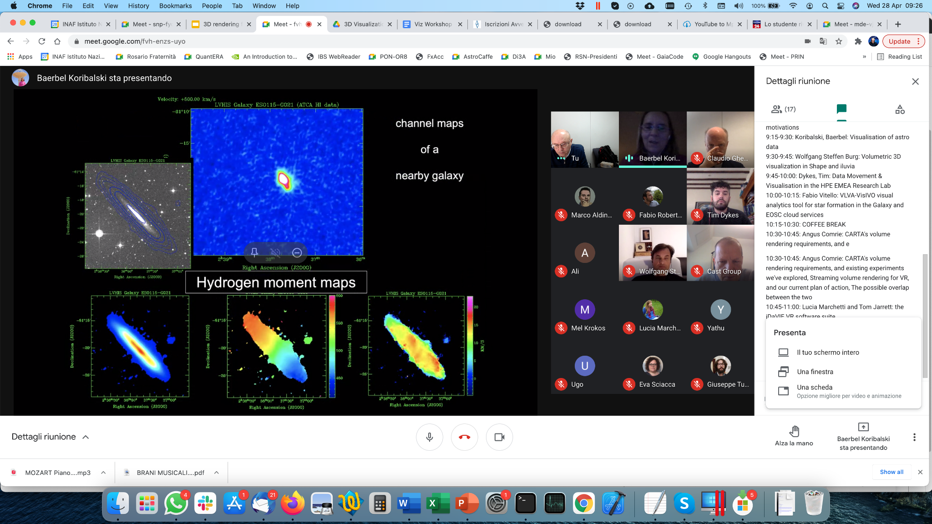Open the History menu in menu bar
Screen dimensions: 932x524
tap(138, 6)
